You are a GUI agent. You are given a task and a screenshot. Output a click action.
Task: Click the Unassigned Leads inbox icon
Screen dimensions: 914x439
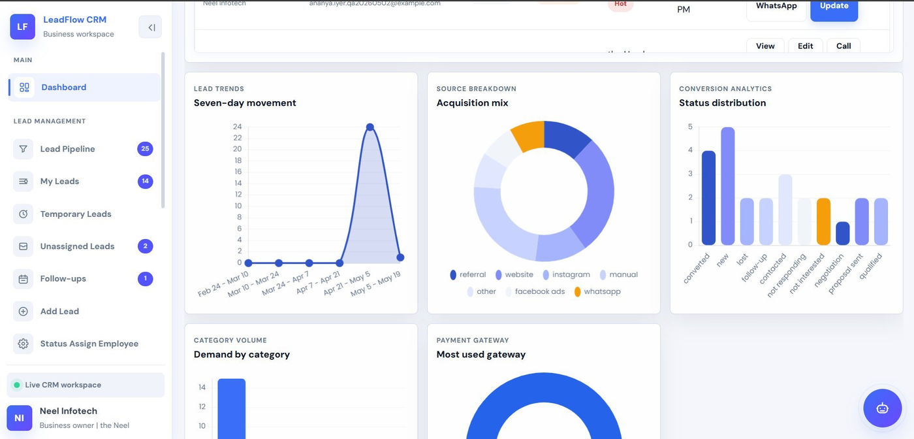pyautogui.click(x=24, y=246)
